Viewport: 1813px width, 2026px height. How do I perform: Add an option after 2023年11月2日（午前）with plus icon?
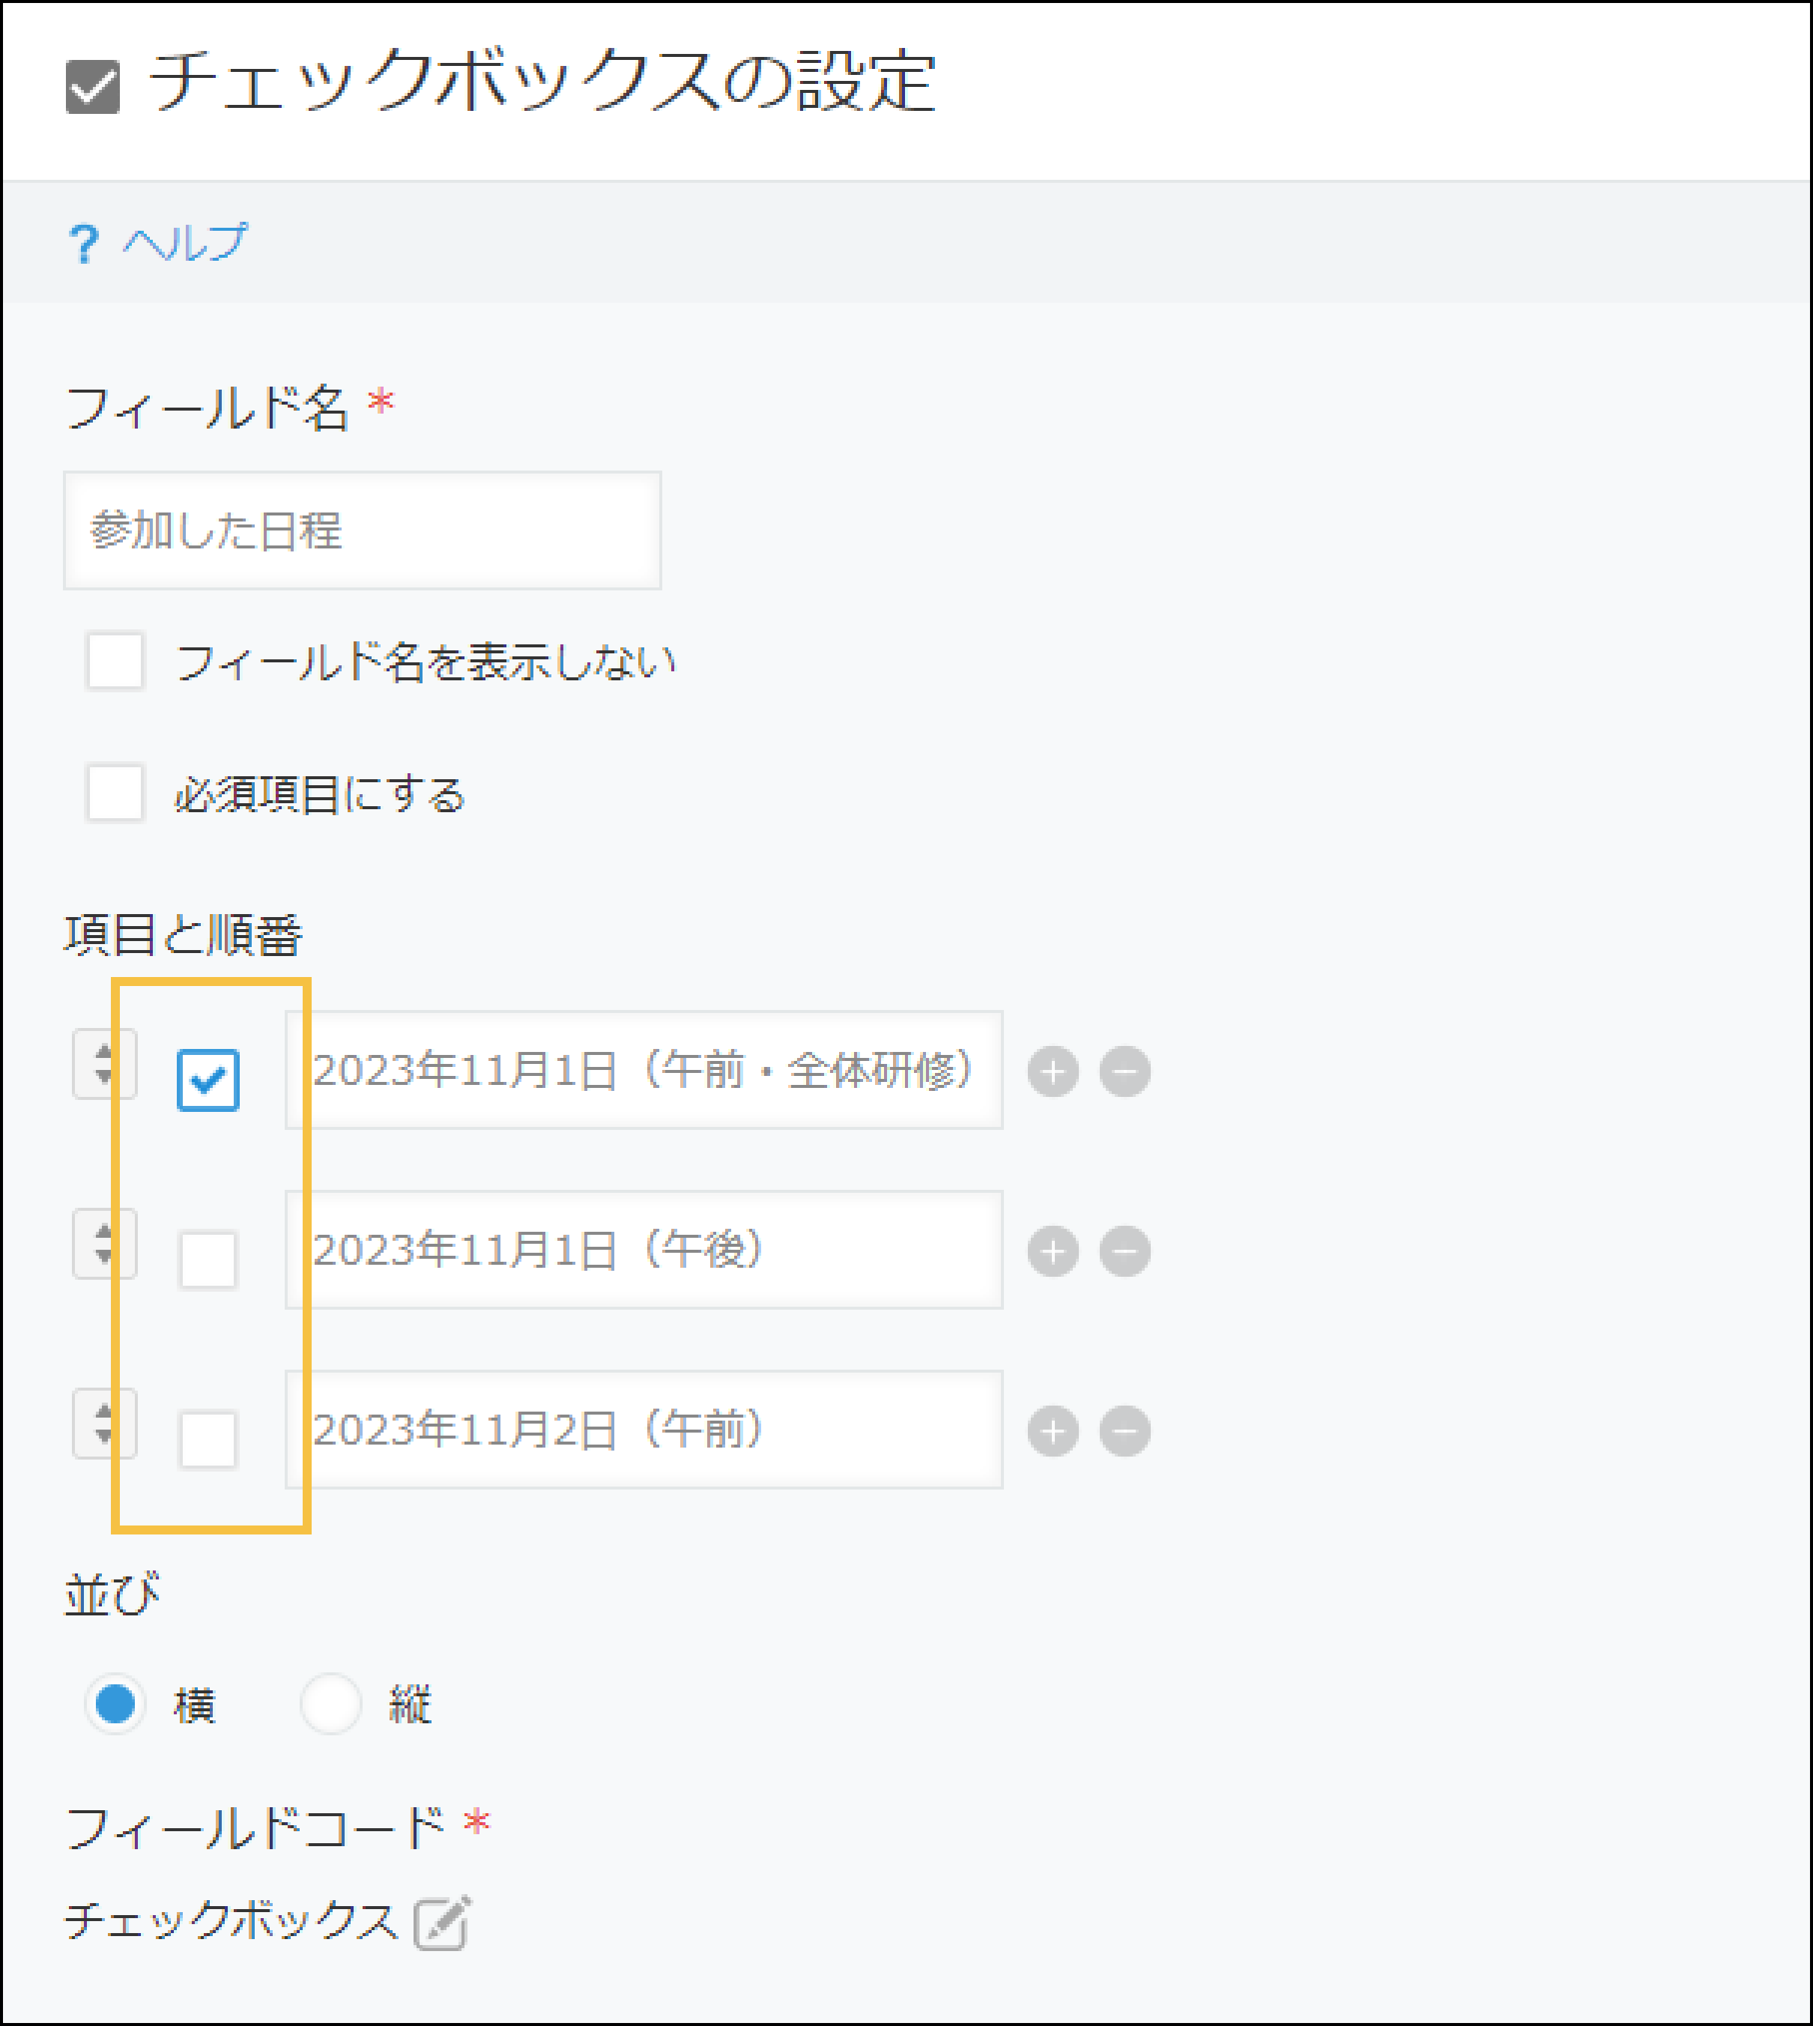[1053, 1431]
